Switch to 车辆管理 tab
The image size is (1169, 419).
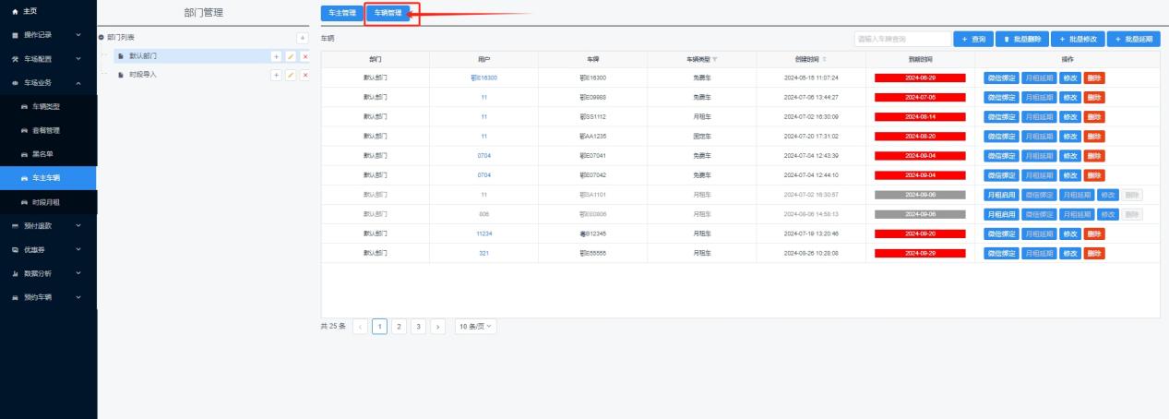(x=388, y=13)
